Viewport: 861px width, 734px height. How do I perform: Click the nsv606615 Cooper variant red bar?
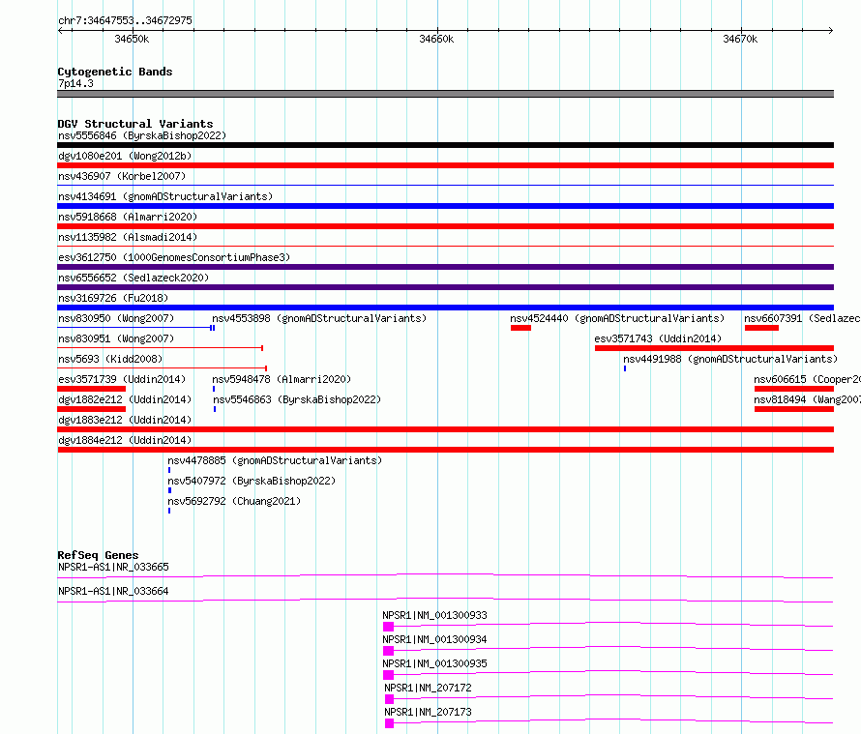(x=794, y=389)
